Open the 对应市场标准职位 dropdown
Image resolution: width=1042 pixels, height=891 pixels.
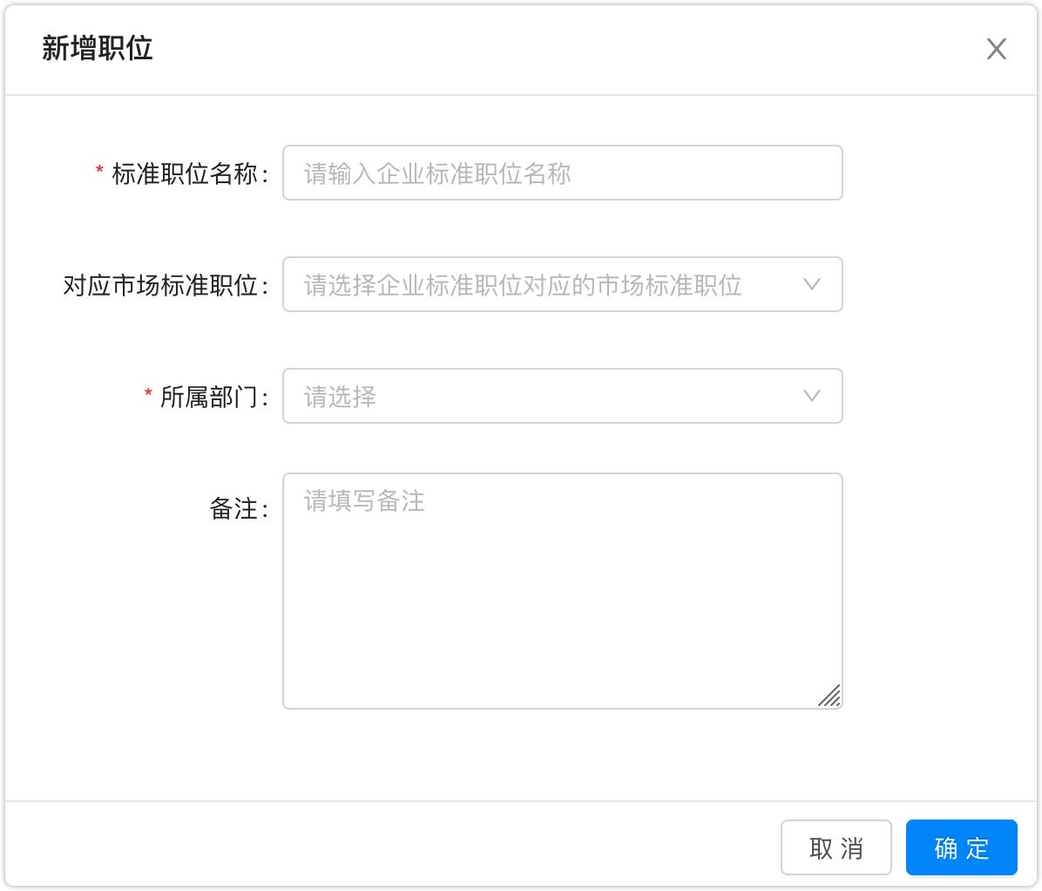tap(562, 284)
